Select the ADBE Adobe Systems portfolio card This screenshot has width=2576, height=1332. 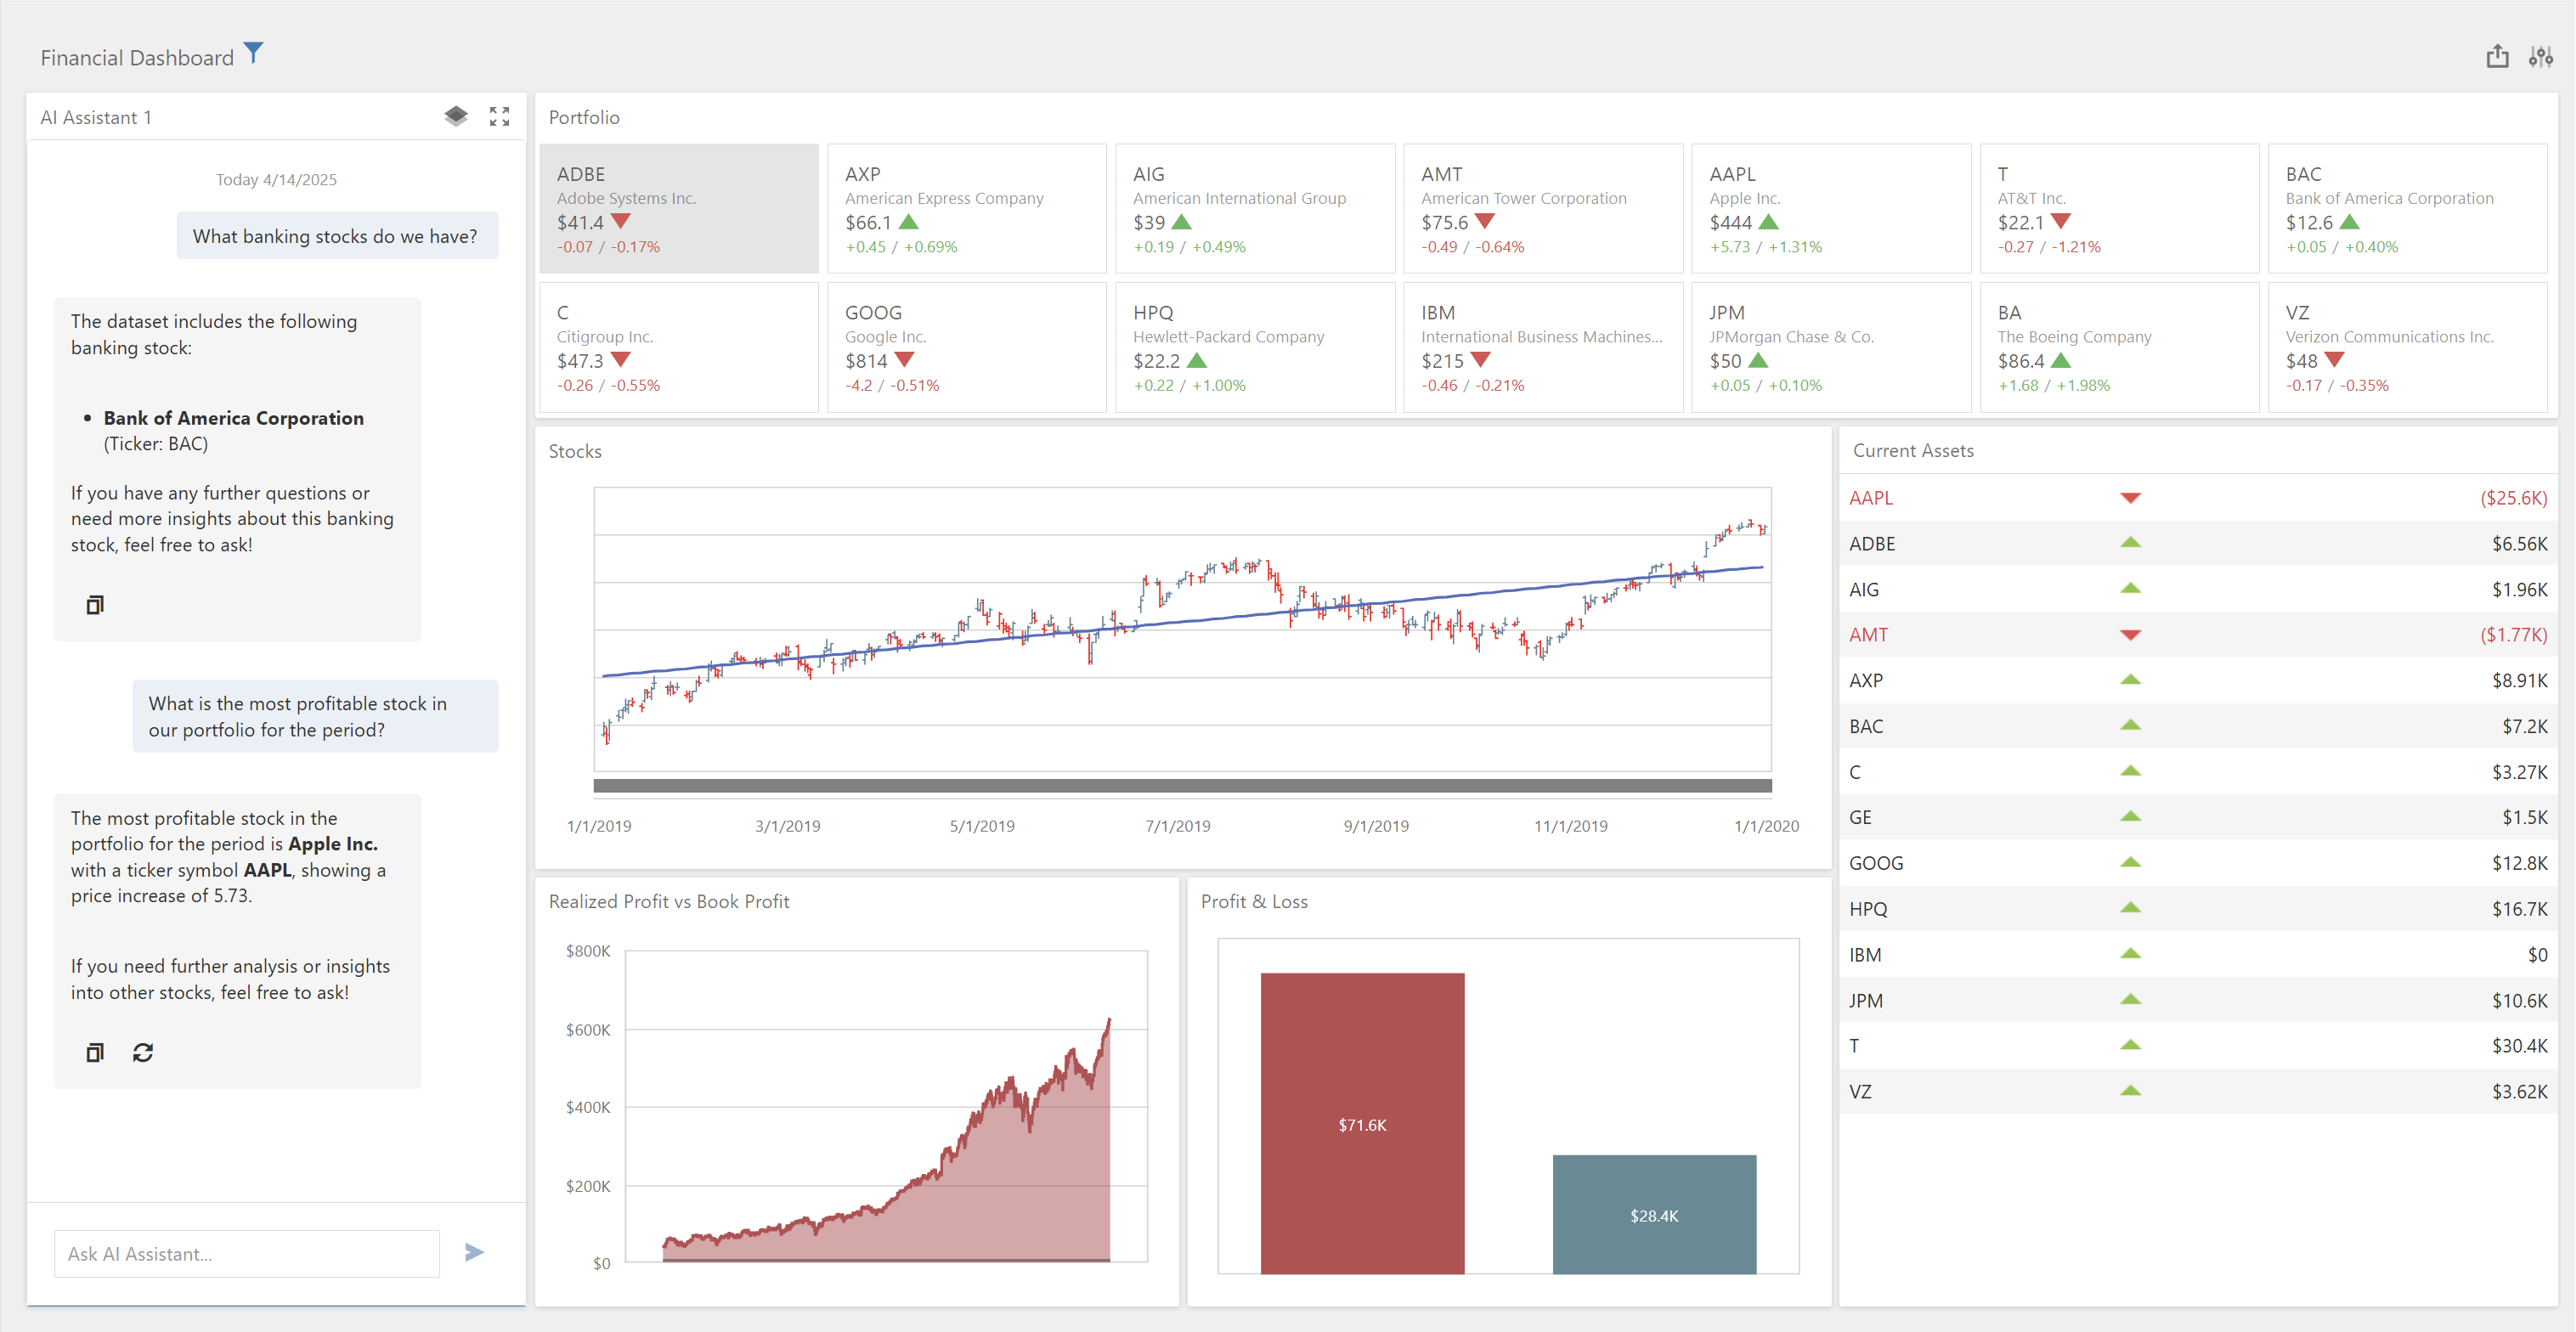coord(678,208)
